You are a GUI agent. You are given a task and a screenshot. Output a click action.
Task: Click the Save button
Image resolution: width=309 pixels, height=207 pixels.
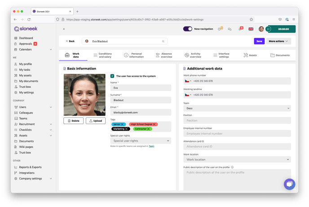tap(259, 41)
